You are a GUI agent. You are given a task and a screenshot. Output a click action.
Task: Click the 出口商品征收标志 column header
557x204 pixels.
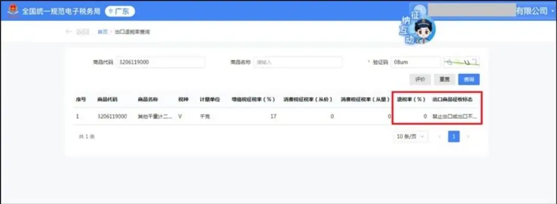pos(452,99)
